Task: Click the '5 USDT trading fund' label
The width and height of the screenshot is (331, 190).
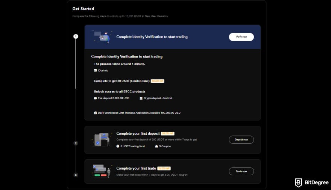Action: point(132,146)
